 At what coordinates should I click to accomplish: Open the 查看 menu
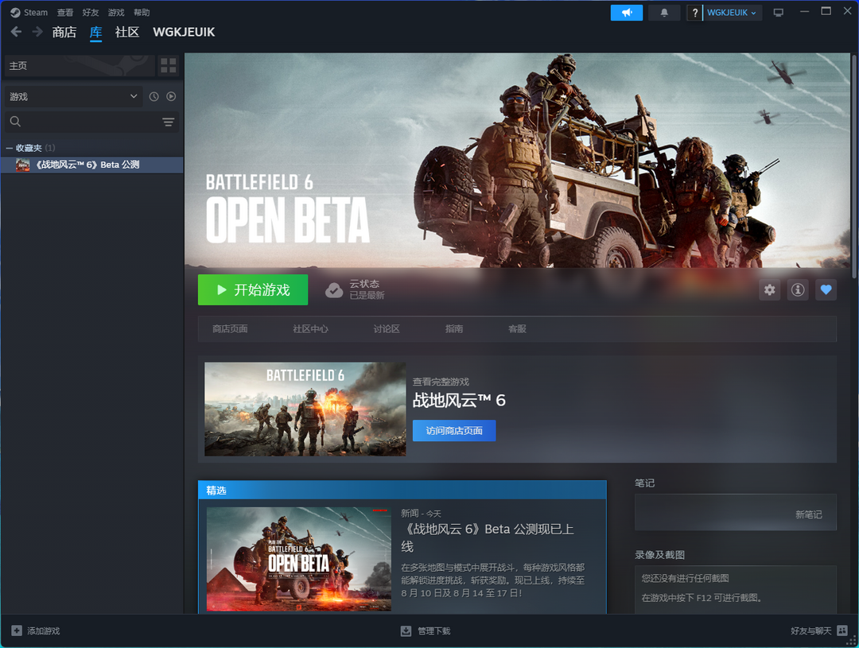pos(65,12)
